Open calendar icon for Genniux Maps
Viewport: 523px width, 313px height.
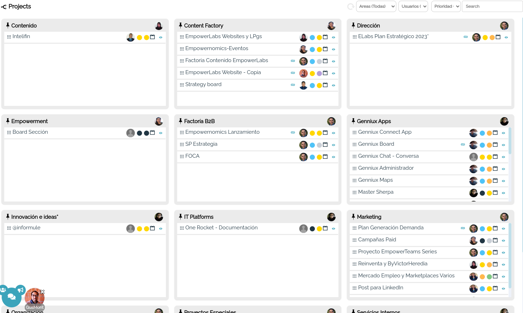tap(495, 181)
